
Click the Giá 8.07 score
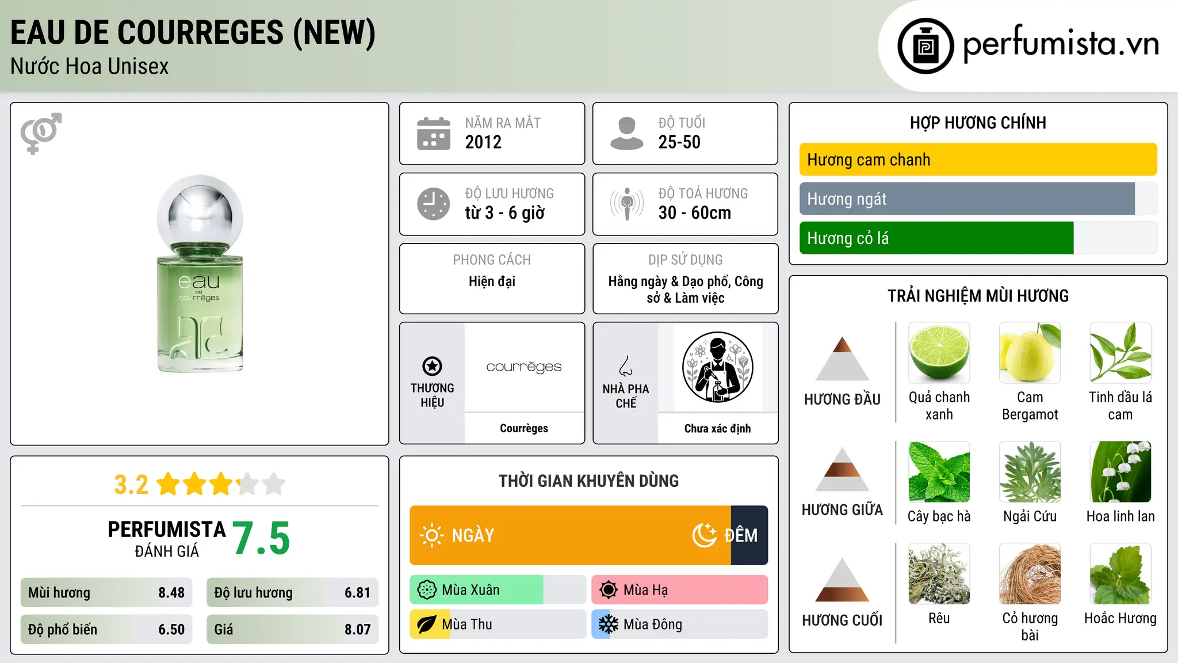point(292,630)
